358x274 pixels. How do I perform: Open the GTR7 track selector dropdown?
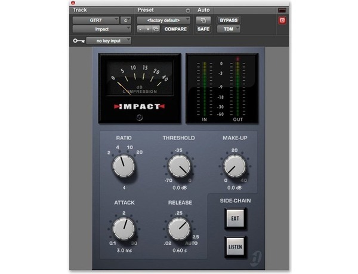(x=95, y=20)
